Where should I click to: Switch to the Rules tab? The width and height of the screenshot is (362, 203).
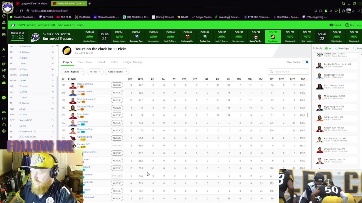114,62
